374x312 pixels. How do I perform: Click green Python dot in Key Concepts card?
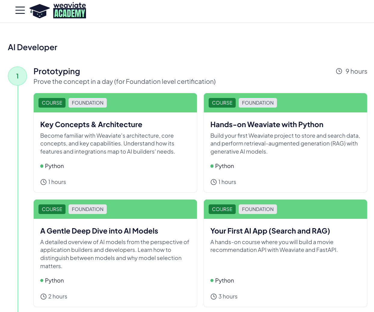[x=42, y=166]
